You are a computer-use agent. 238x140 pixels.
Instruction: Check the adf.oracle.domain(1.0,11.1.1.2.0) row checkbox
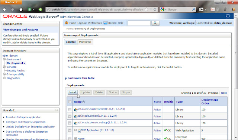(x=70, y=116)
